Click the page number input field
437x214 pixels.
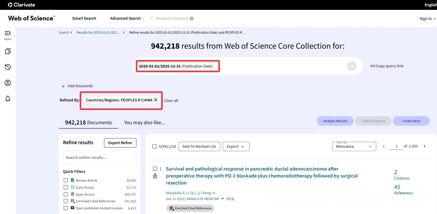(x=397, y=146)
